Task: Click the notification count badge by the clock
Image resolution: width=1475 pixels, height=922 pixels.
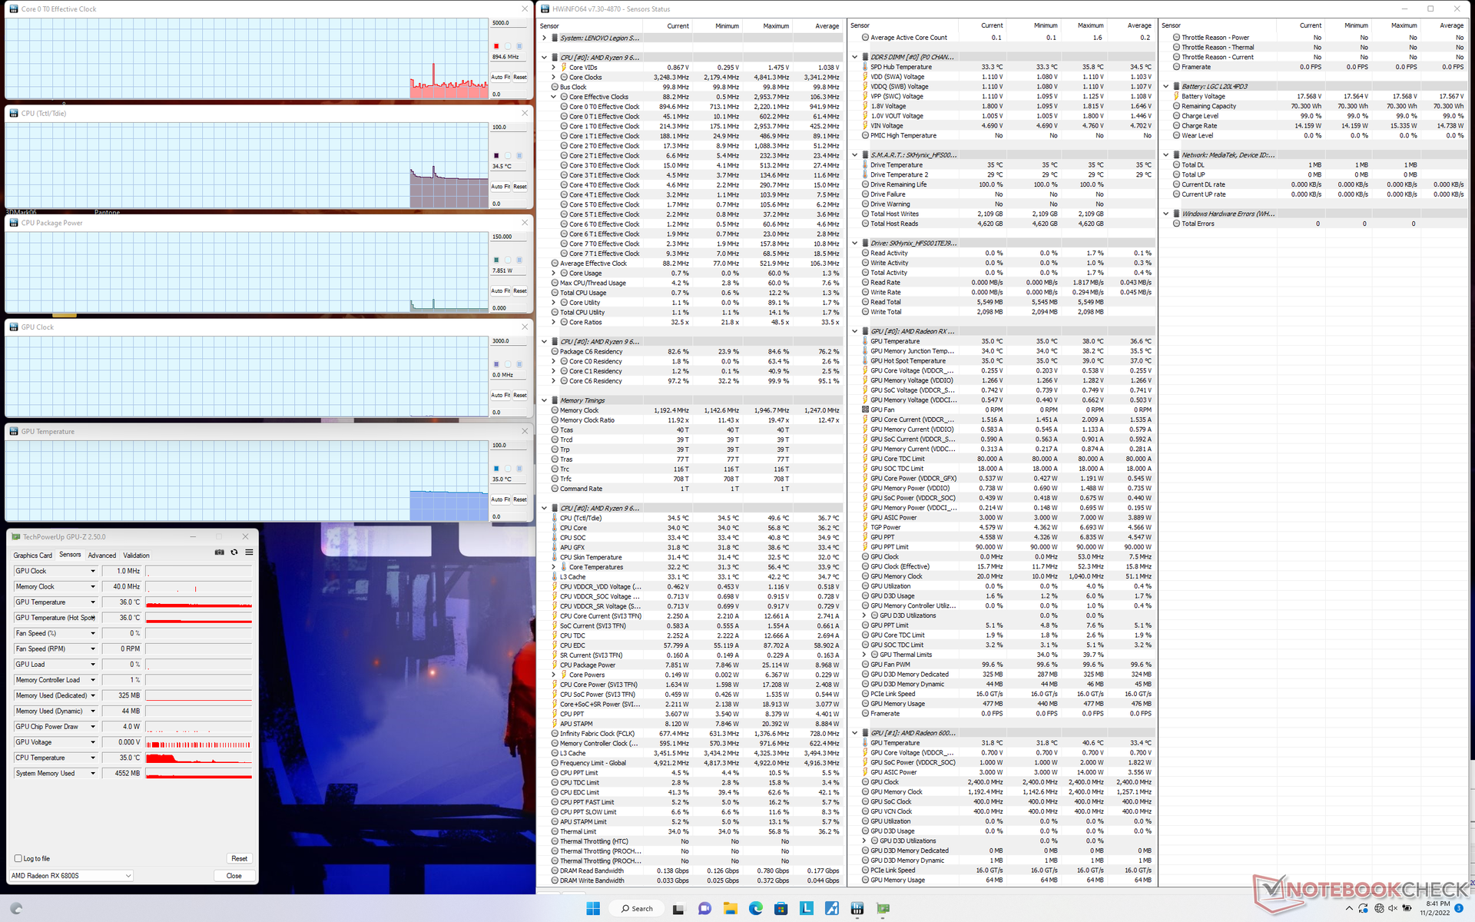Action: [1458, 908]
